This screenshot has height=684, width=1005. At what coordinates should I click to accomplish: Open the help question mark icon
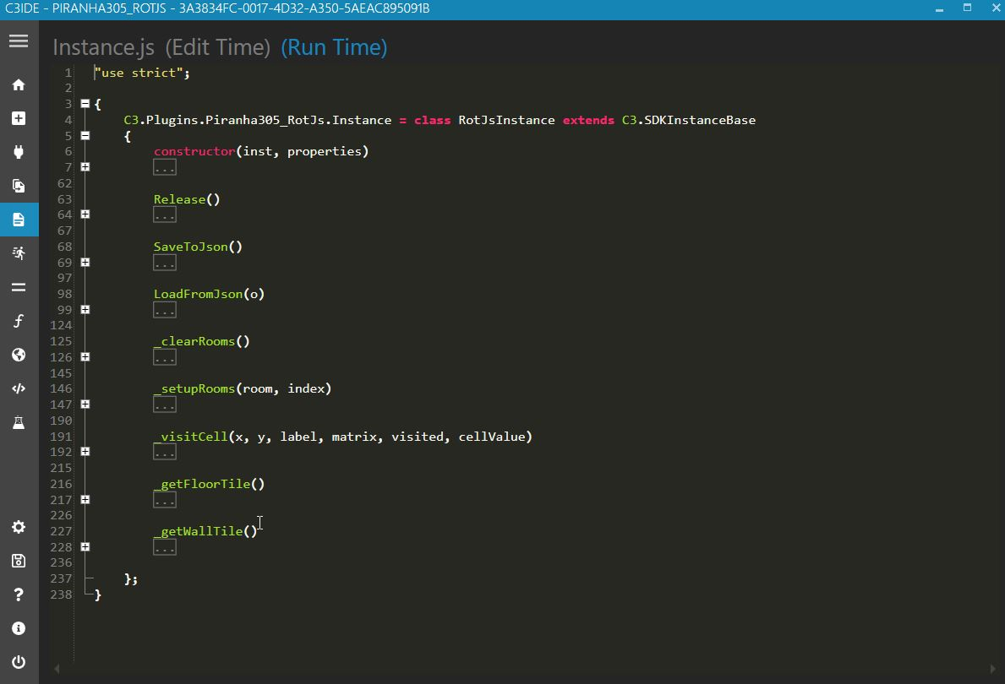pyautogui.click(x=19, y=595)
